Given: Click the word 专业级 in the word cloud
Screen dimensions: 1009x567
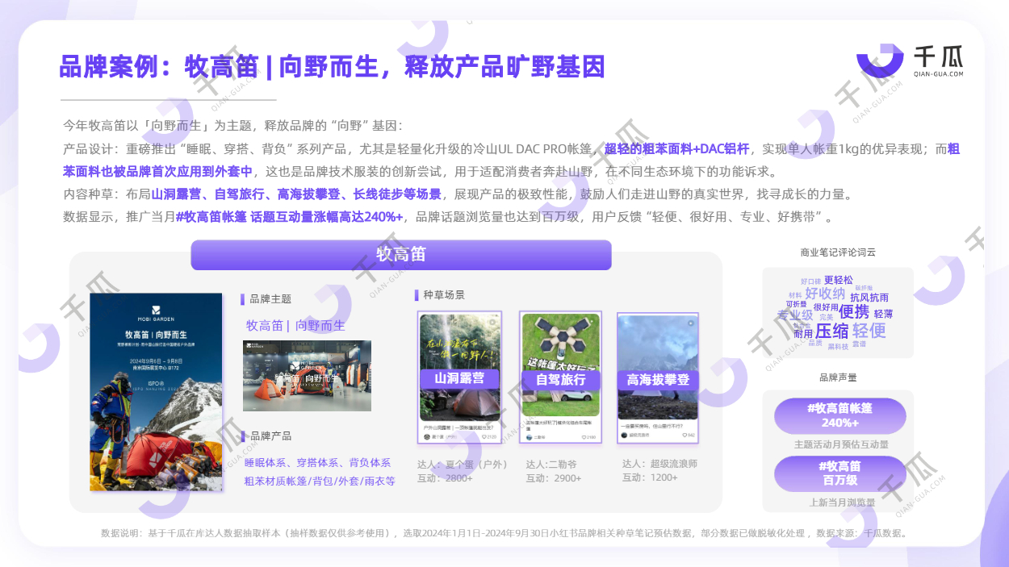Looking at the screenshot, I should click(795, 315).
